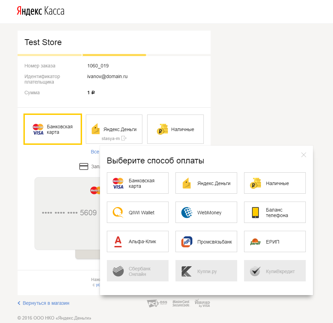The width and height of the screenshot is (333, 323).
Task: Choose QIWI Wallet payment option
Action: [138, 212]
